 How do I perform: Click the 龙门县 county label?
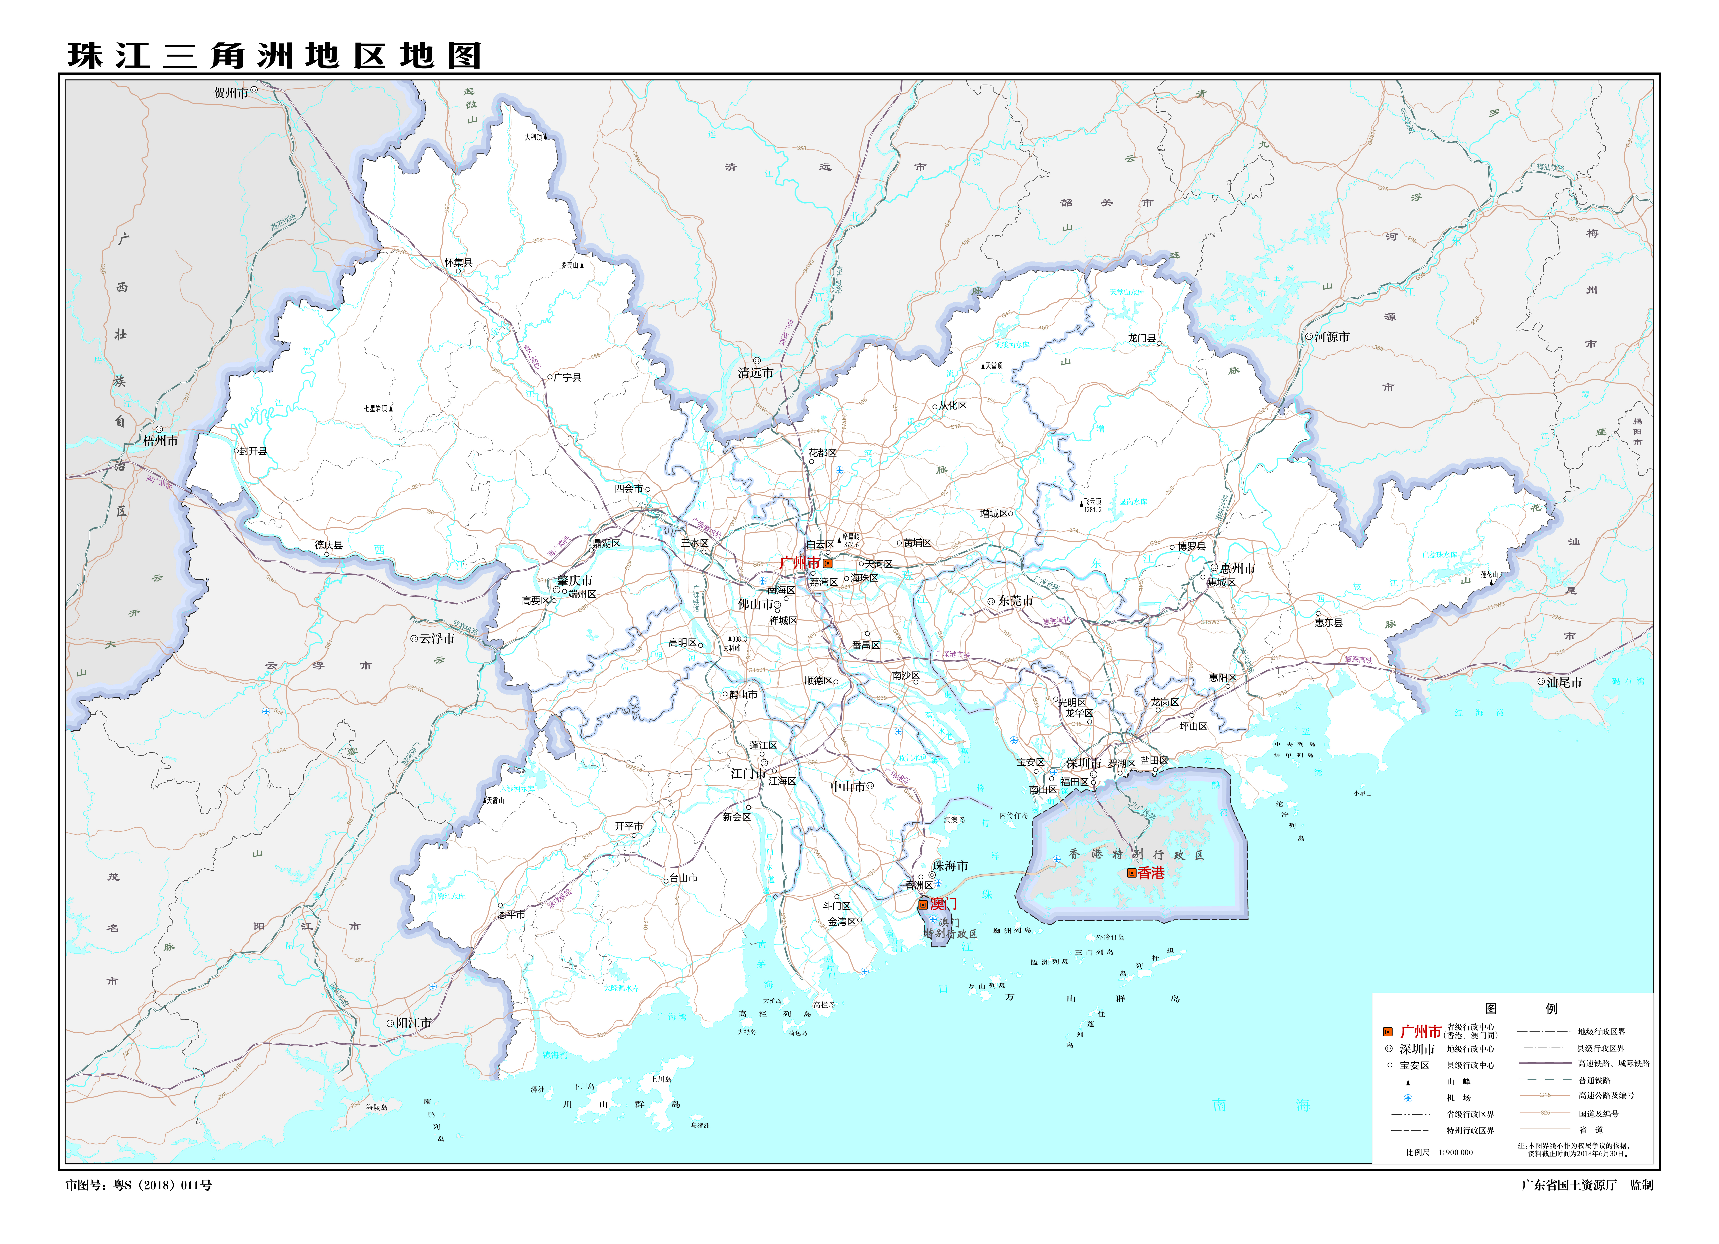coord(1142,338)
